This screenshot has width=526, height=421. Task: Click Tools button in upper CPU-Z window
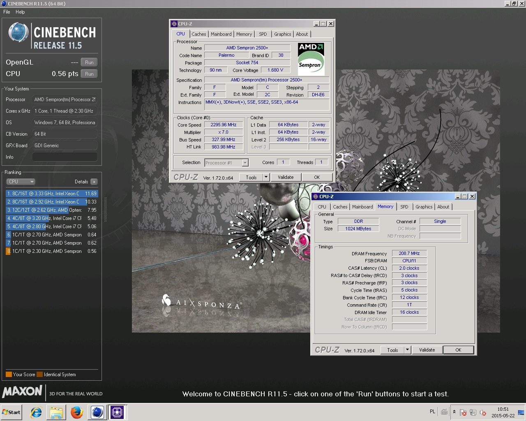[x=251, y=178]
